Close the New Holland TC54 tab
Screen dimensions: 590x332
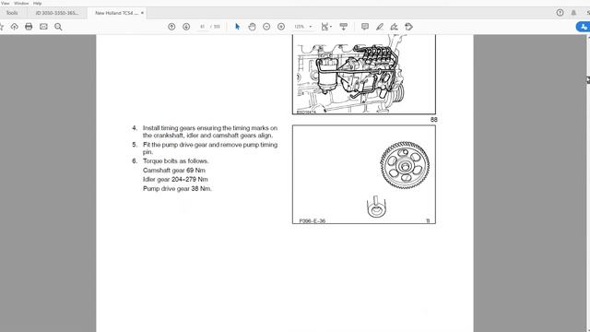(x=142, y=13)
